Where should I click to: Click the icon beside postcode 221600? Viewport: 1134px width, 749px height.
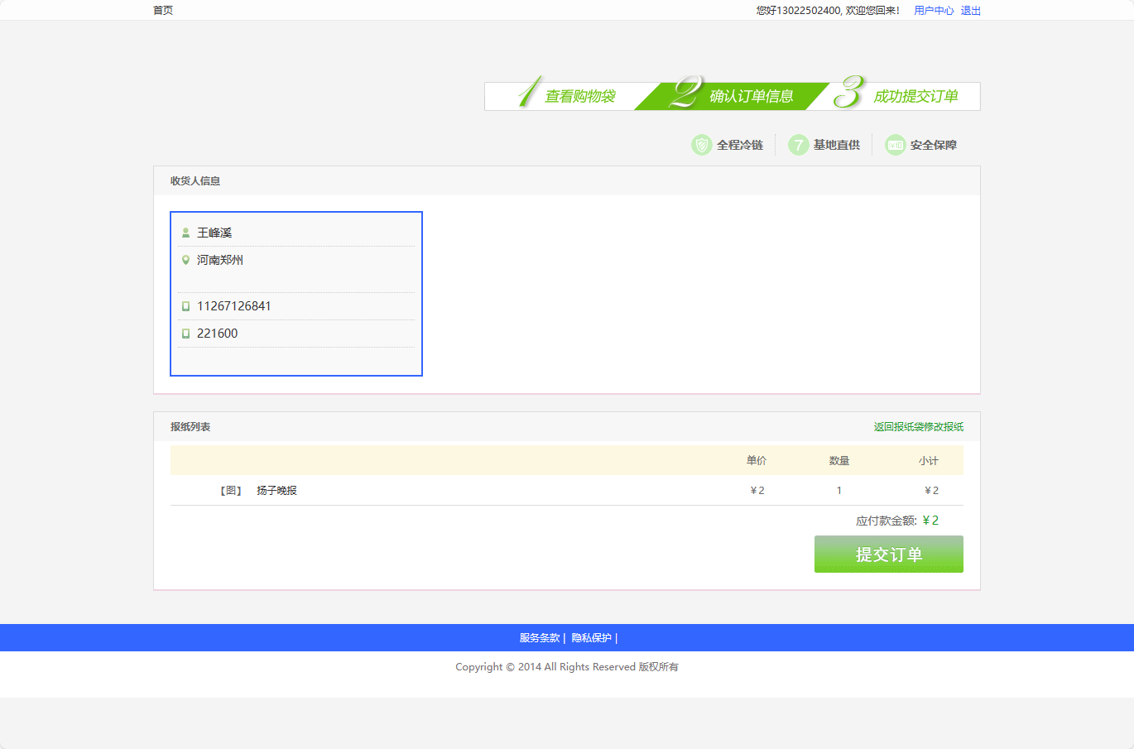(x=185, y=334)
